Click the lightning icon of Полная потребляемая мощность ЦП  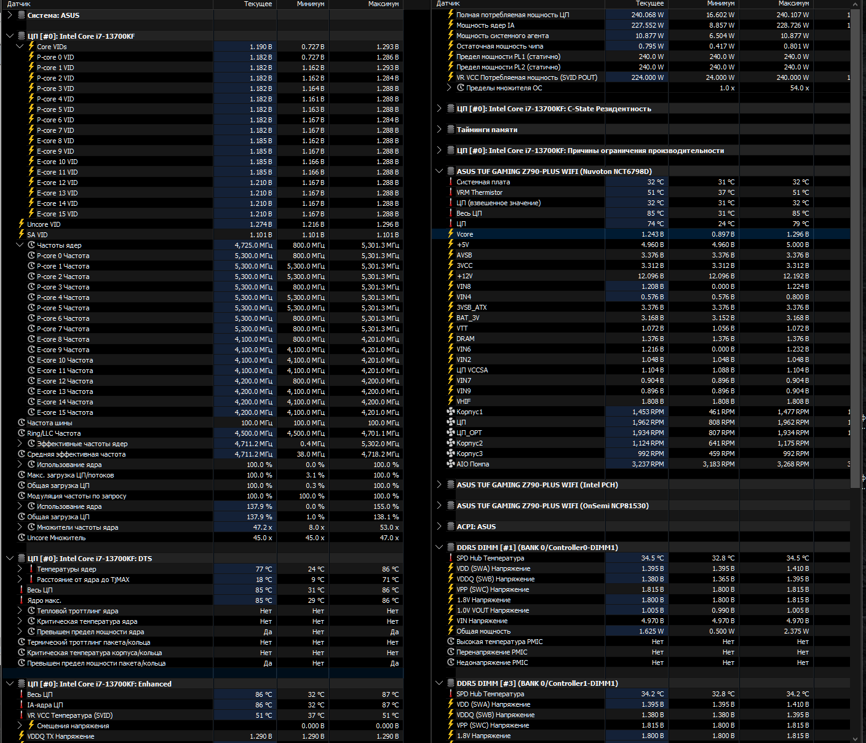(451, 14)
